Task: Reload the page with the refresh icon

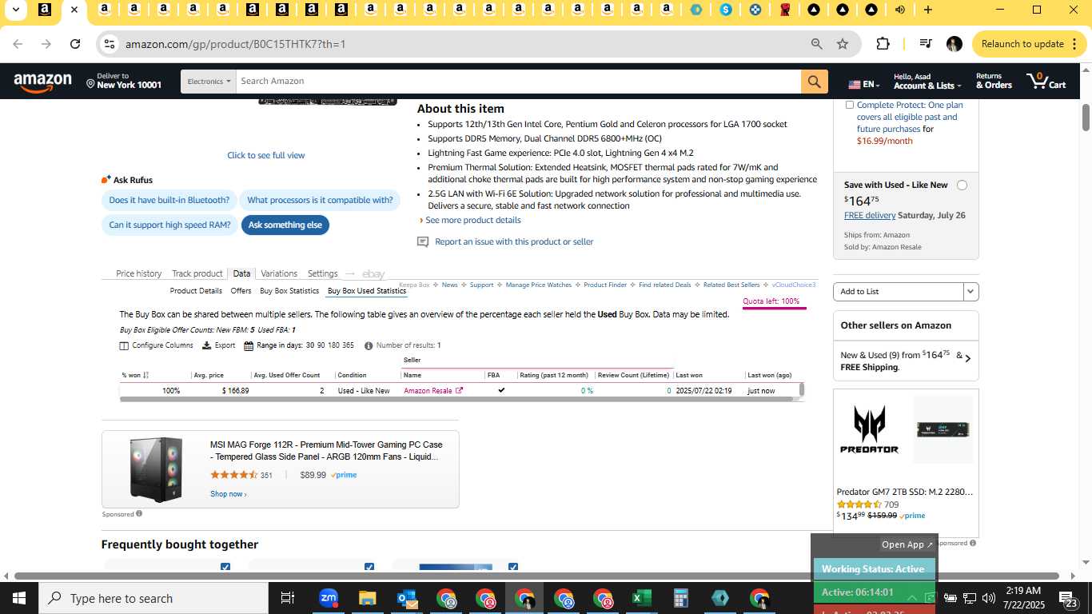Action: 75,44
